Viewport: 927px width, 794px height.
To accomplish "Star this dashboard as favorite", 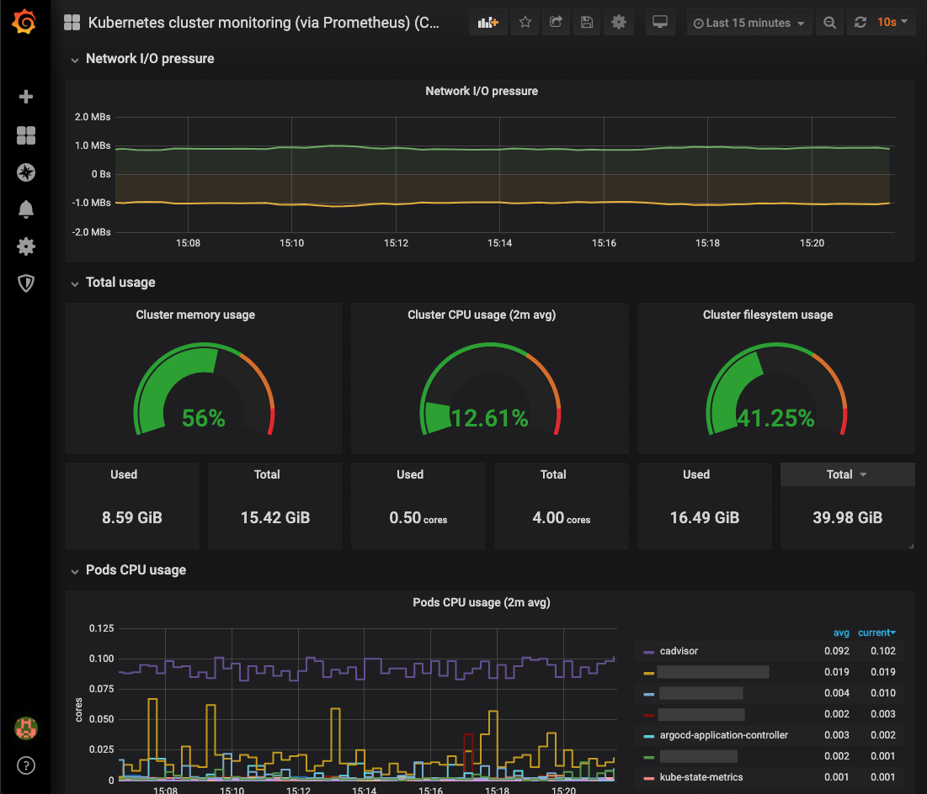I will point(525,23).
